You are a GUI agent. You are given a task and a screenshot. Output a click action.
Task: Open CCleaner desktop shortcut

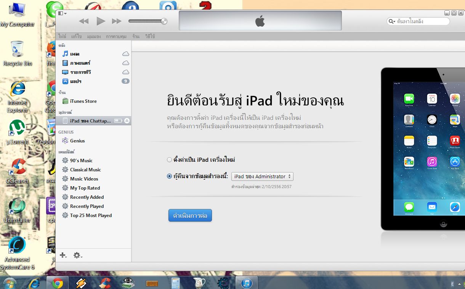click(17, 171)
